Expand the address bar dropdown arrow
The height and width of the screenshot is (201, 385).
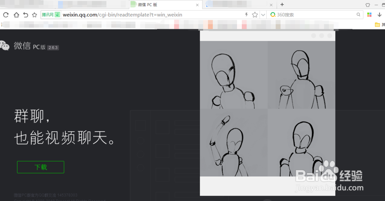coord(263,15)
